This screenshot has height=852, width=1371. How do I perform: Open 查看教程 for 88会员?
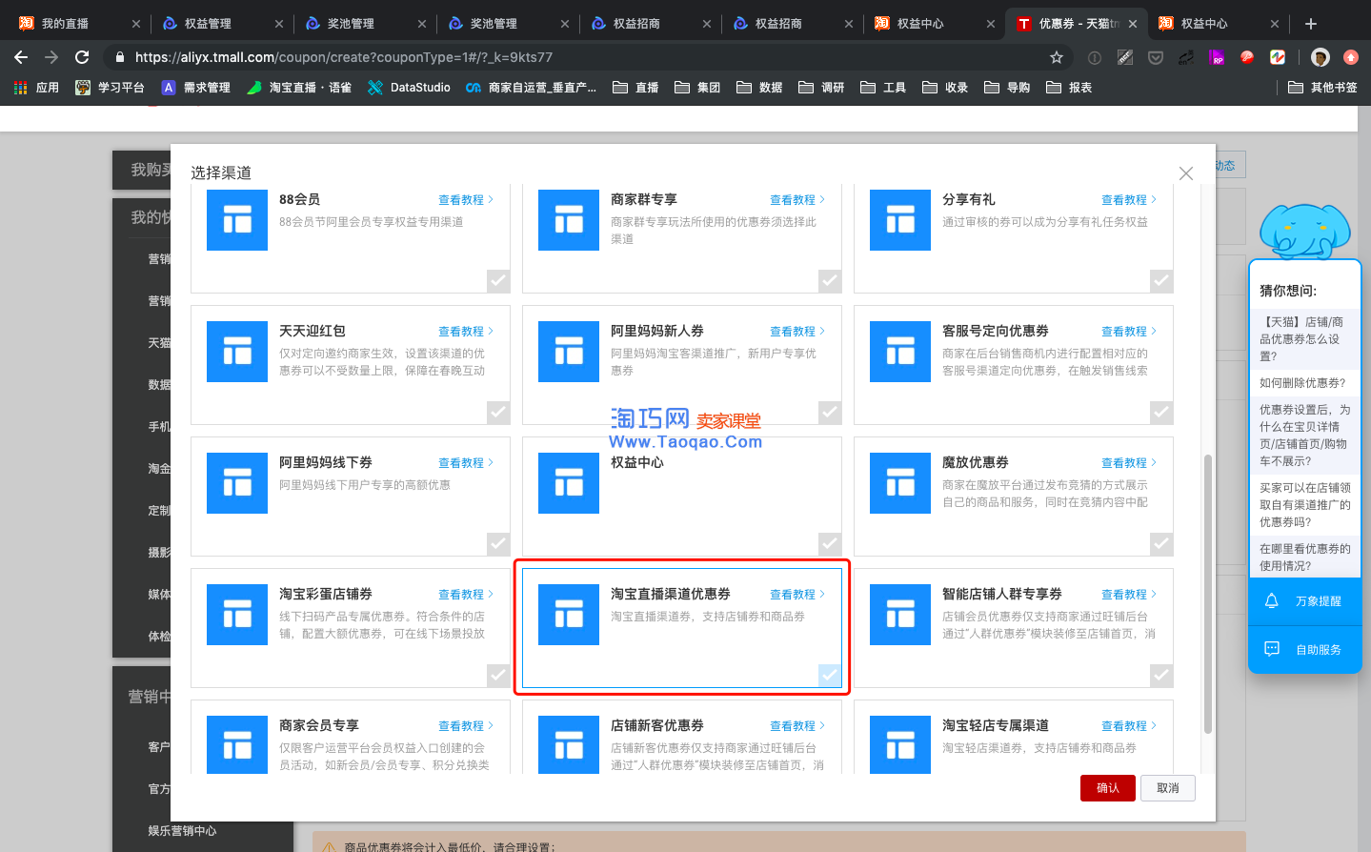tap(466, 200)
